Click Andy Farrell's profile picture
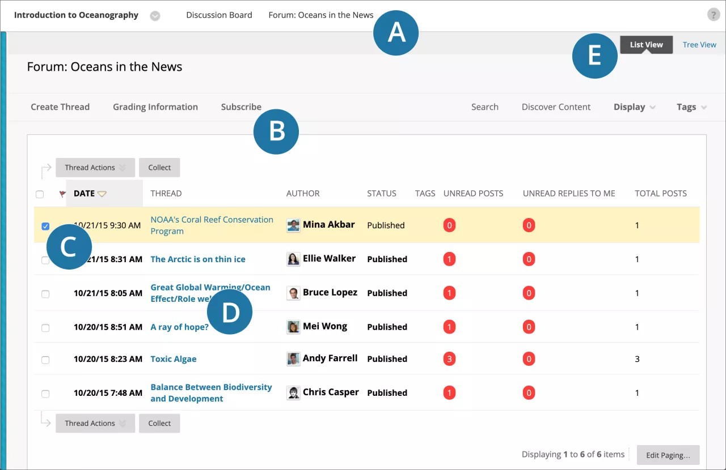The width and height of the screenshot is (726, 470). (293, 358)
